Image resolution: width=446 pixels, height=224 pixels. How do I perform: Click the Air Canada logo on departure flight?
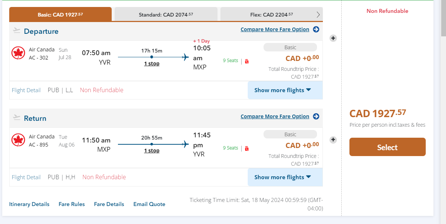[18, 53]
